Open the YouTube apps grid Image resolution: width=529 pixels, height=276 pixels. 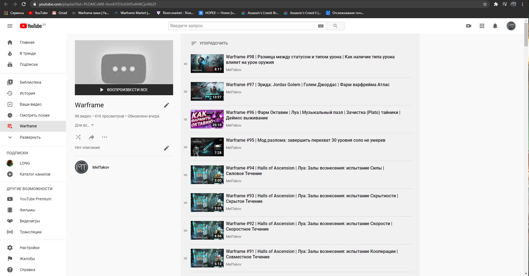482,26
